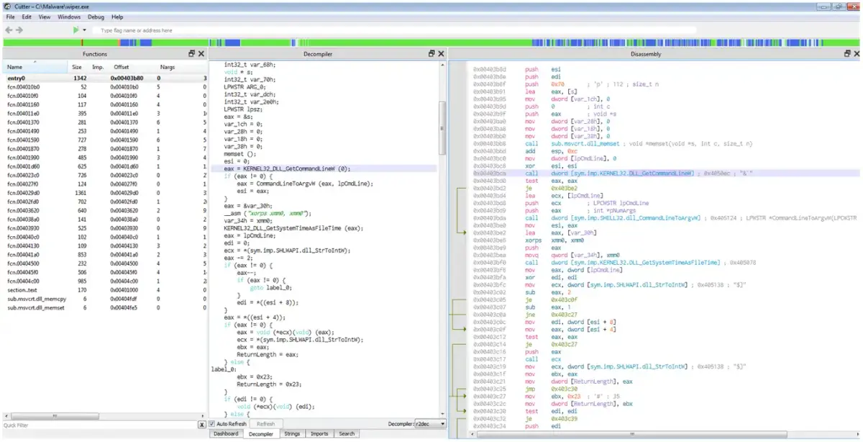Open the File menu
This screenshot has height=442, width=863.
click(11, 17)
